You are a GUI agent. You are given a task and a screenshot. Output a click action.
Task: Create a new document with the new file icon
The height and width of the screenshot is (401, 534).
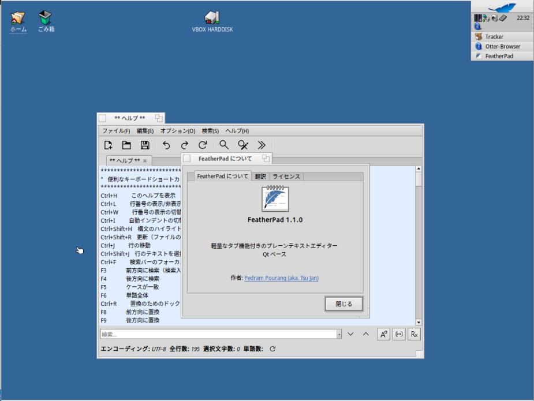(109, 145)
